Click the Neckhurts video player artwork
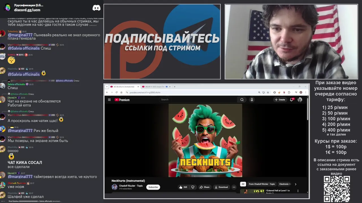362x203 pixels. [x=205, y=140]
